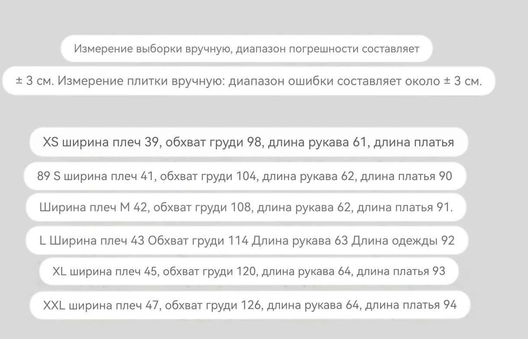Click 'Ширина плеч M 42' text
Viewport: 528px width, 339px height.
93,207
